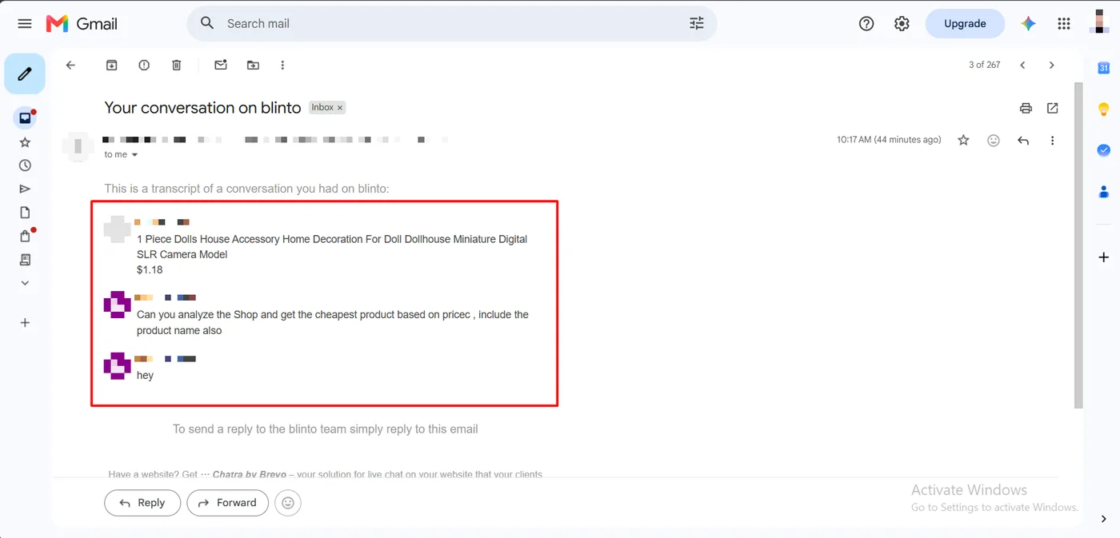Click the sender avatar of the email
The width and height of the screenshot is (1120, 538).
click(78, 146)
